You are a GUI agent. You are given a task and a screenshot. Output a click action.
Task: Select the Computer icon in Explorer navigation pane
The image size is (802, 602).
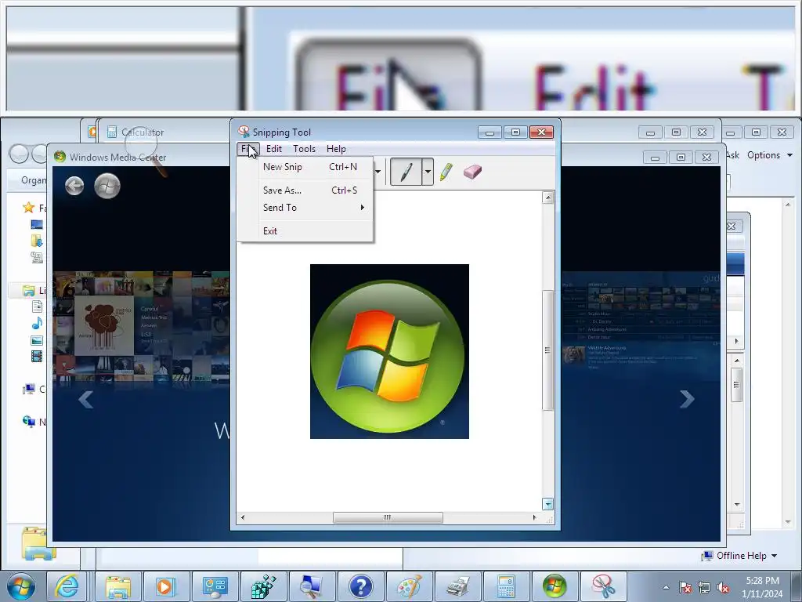pos(29,389)
